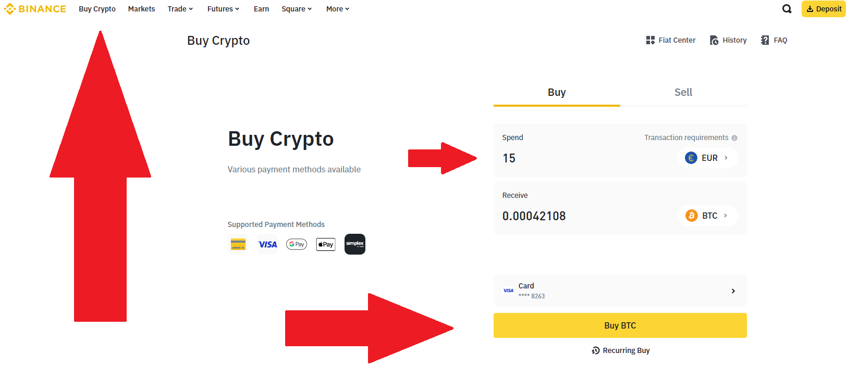Open the Recurring Buy link
847x378 pixels.
(x=620, y=350)
